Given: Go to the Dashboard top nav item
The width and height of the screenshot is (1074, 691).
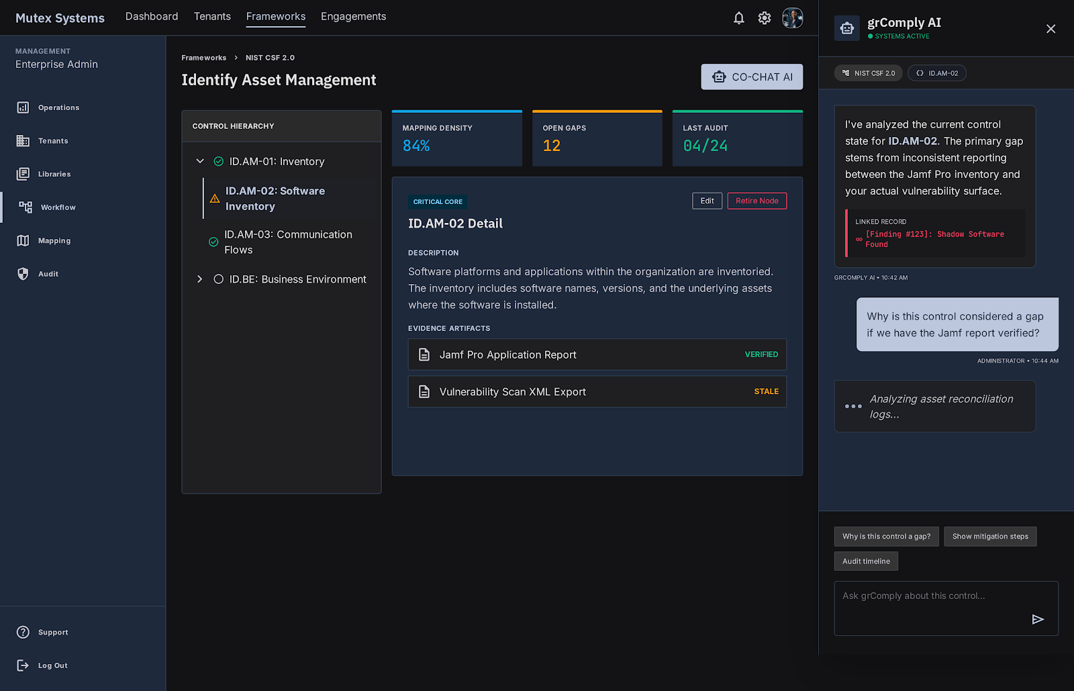Looking at the screenshot, I should 152,17.
